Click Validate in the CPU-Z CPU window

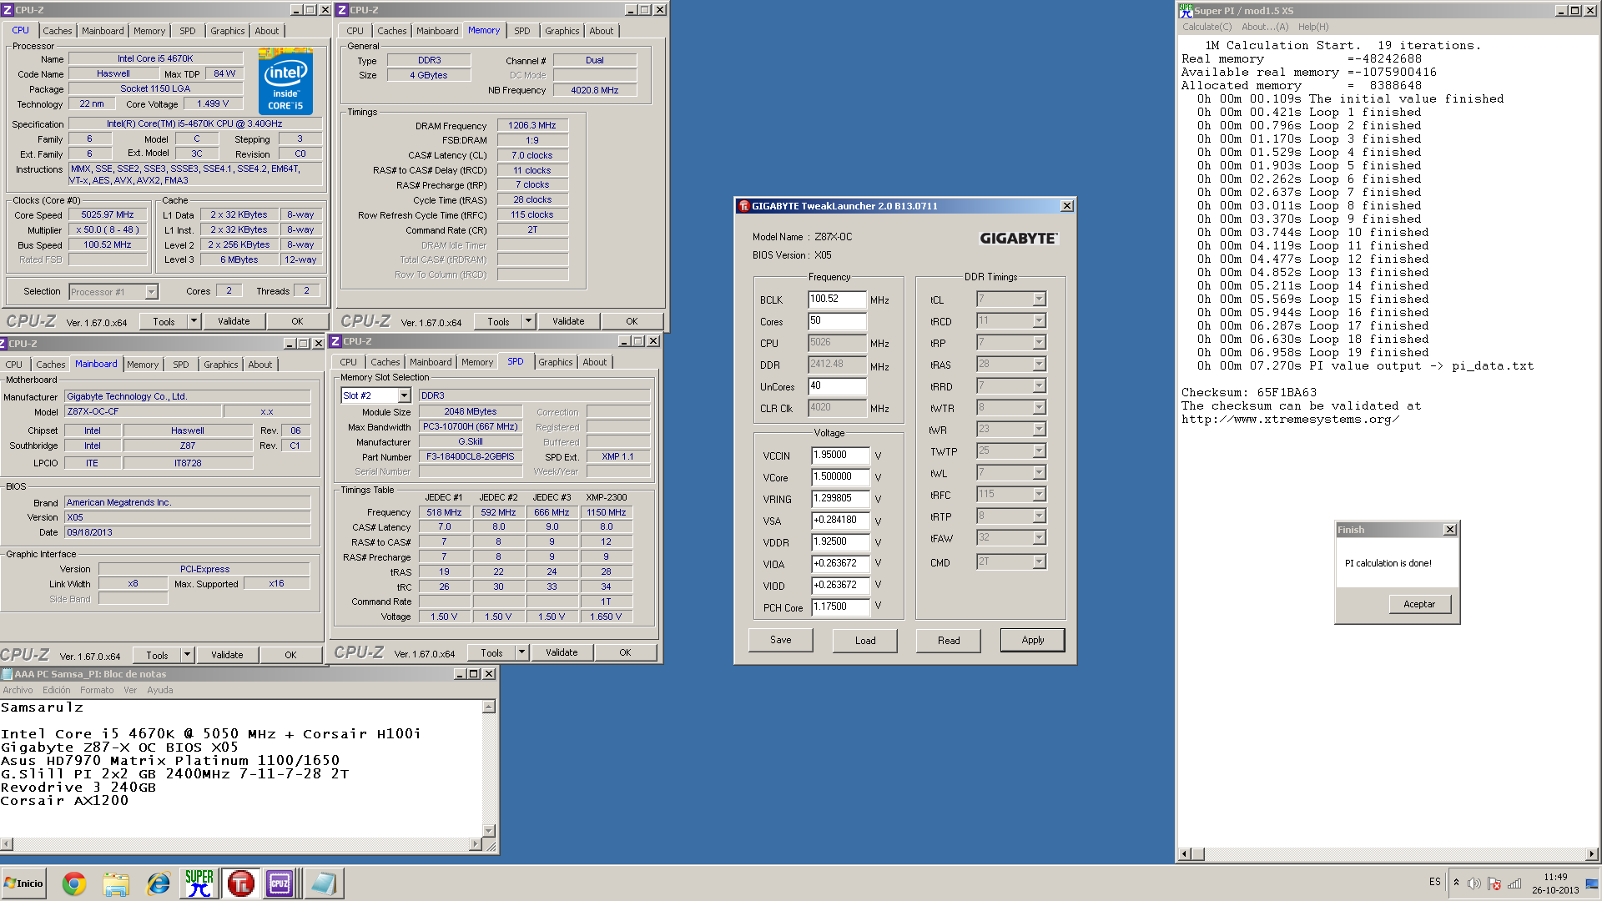234,321
